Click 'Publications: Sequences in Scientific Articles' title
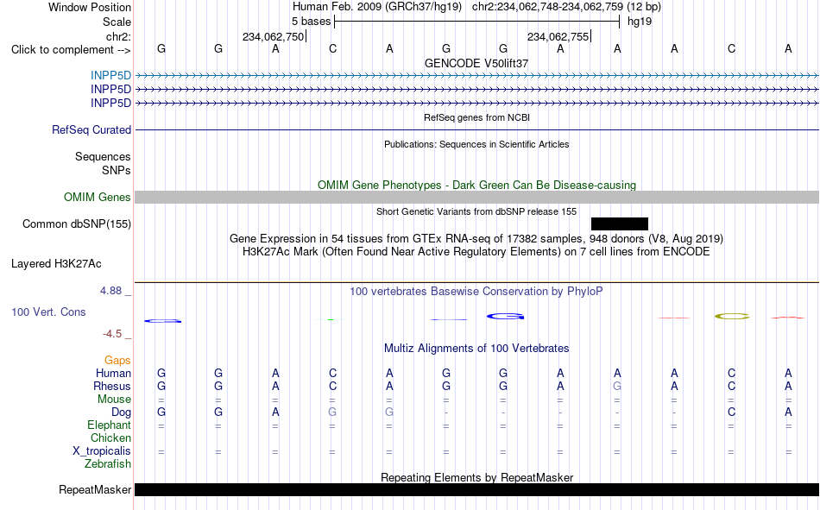The height and width of the screenshot is (510, 820). [x=476, y=144]
